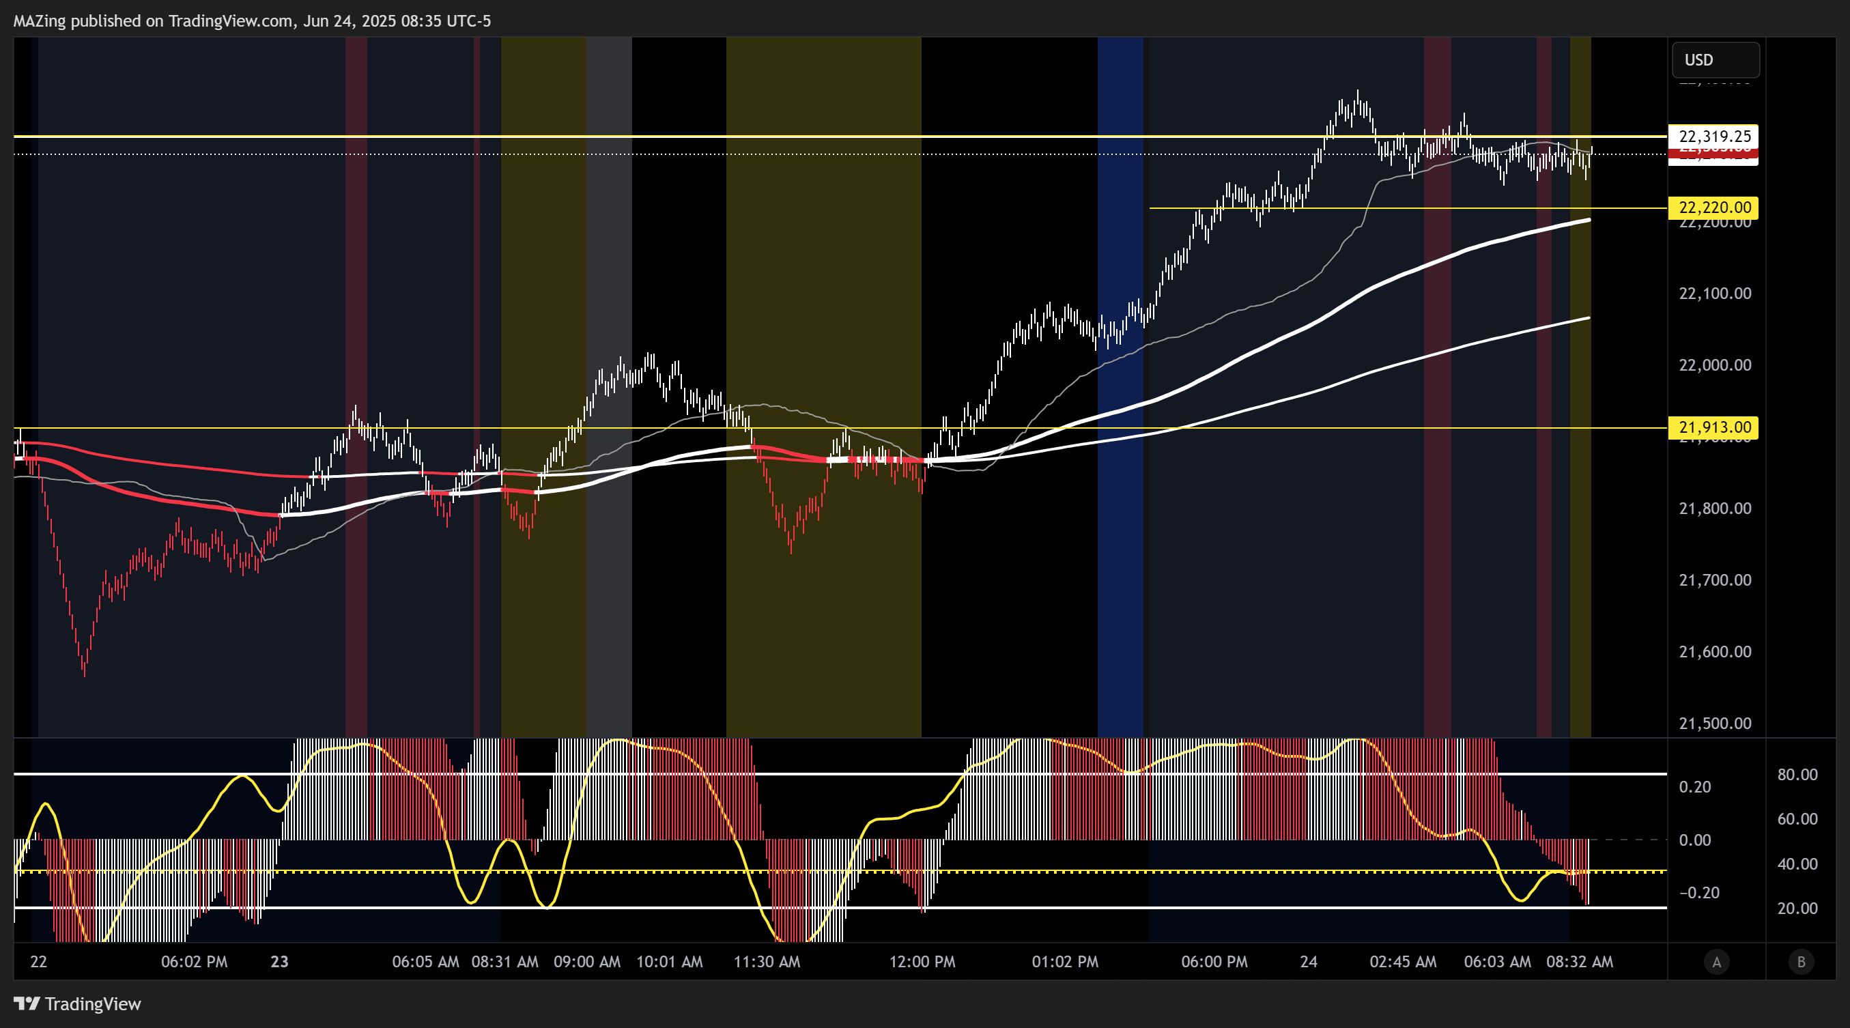Screen dimensions: 1850x1028
Task: Click the 21,500.00 price axis value
Action: point(1715,723)
